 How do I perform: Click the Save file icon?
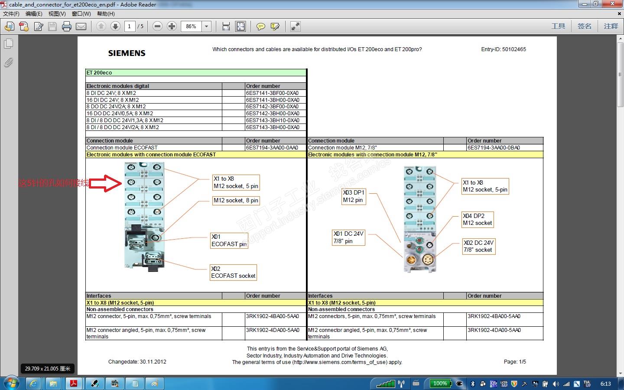click(52, 26)
